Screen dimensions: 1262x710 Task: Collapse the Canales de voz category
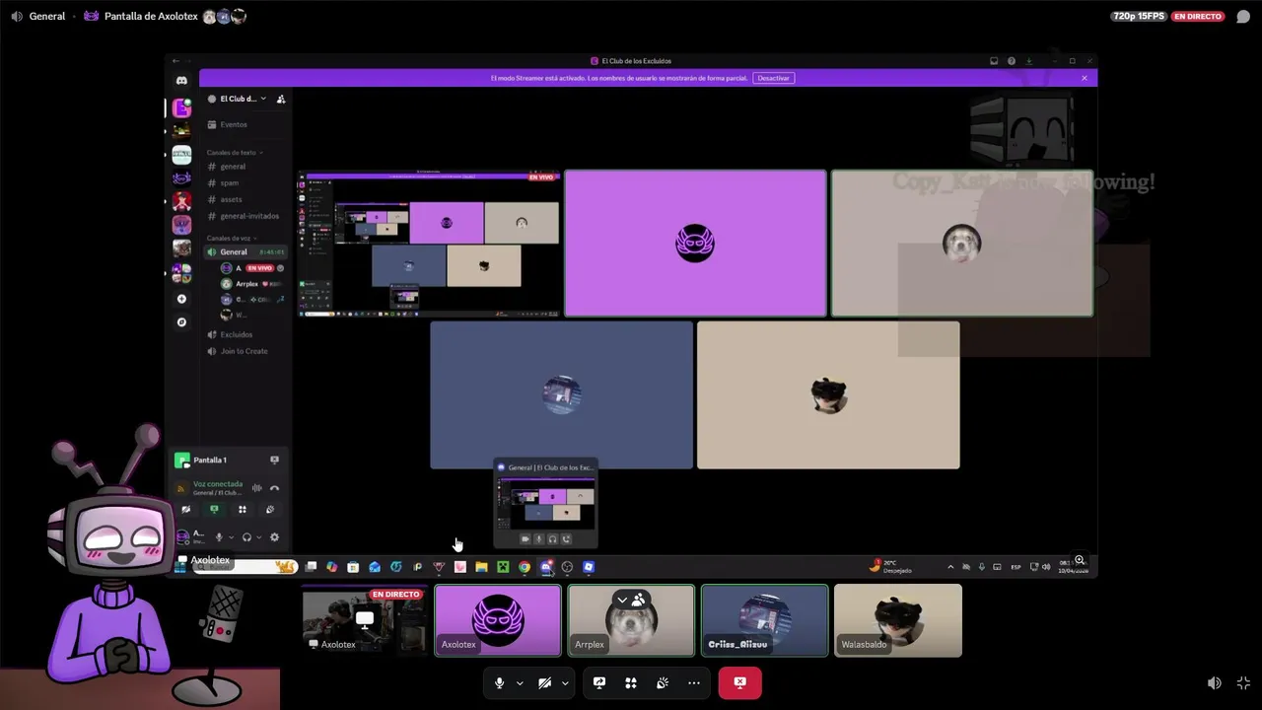tap(230, 238)
